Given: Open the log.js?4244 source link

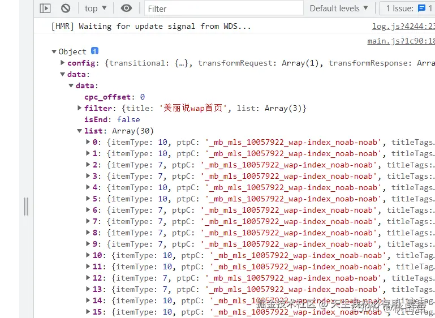Looking at the screenshot, I should click(x=403, y=27).
